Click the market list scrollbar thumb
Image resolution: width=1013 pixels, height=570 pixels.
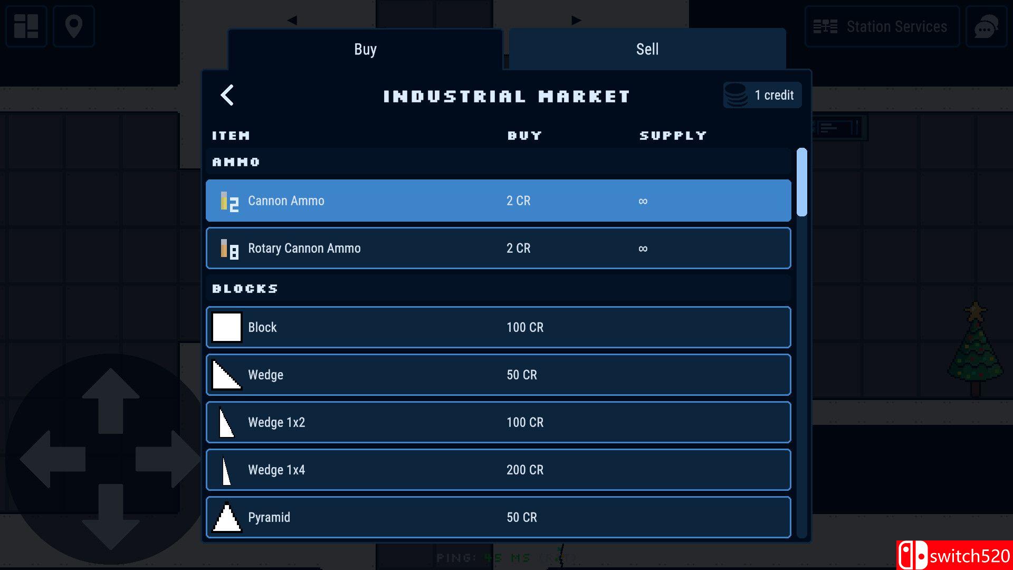pyautogui.click(x=801, y=182)
